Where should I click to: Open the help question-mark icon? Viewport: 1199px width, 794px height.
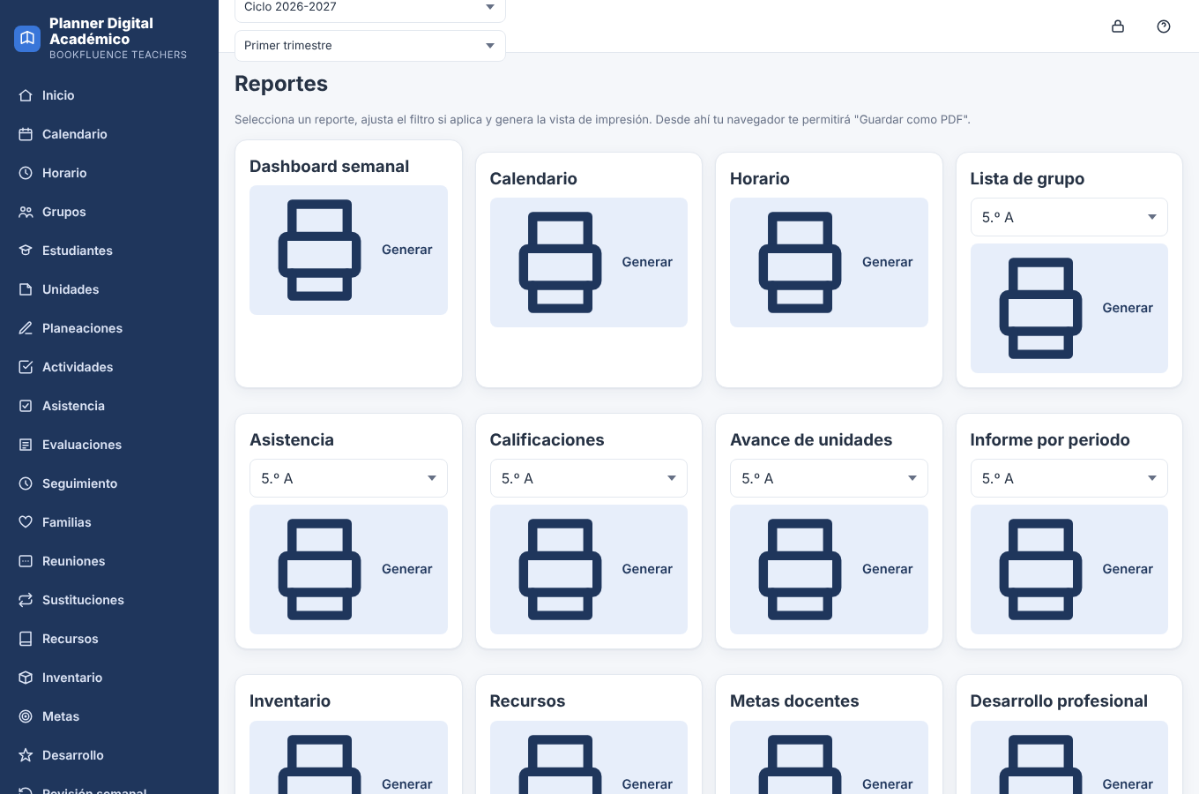[x=1164, y=26]
